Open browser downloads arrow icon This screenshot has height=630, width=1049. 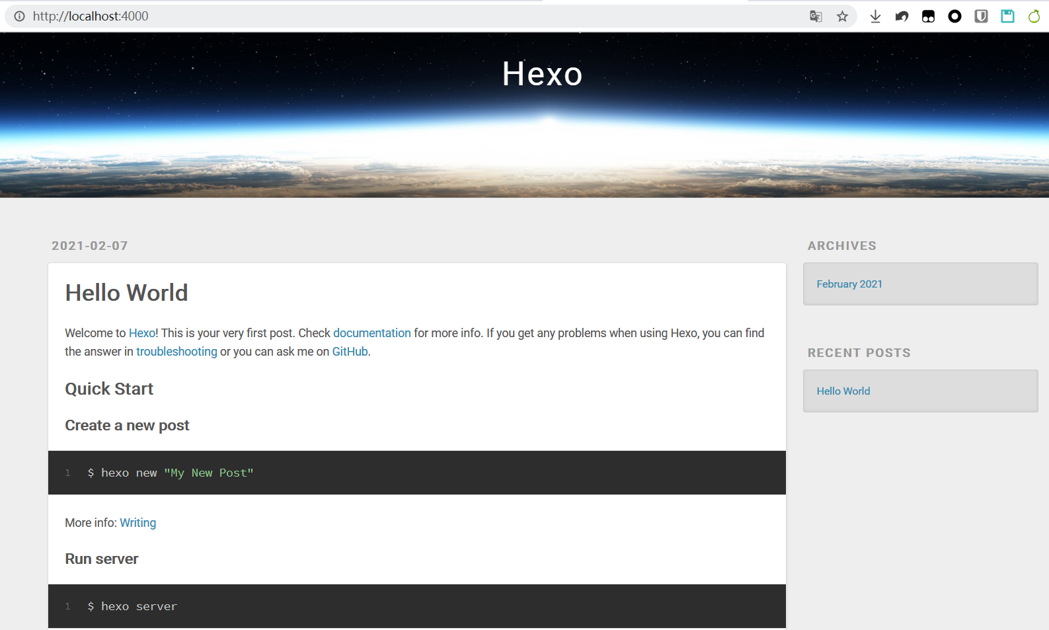tap(875, 17)
